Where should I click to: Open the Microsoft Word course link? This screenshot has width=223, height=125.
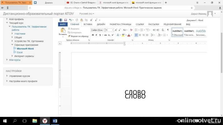click(x=25, y=49)
